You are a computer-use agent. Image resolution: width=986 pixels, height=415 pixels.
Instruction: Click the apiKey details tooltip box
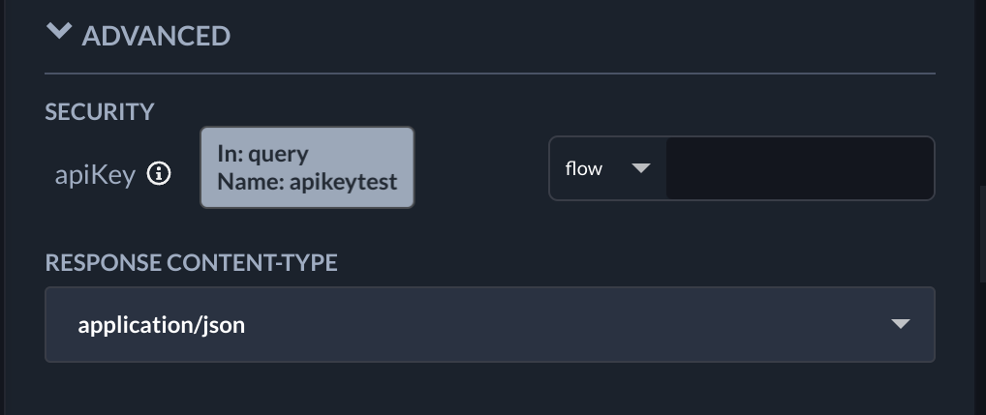[307, 167]
